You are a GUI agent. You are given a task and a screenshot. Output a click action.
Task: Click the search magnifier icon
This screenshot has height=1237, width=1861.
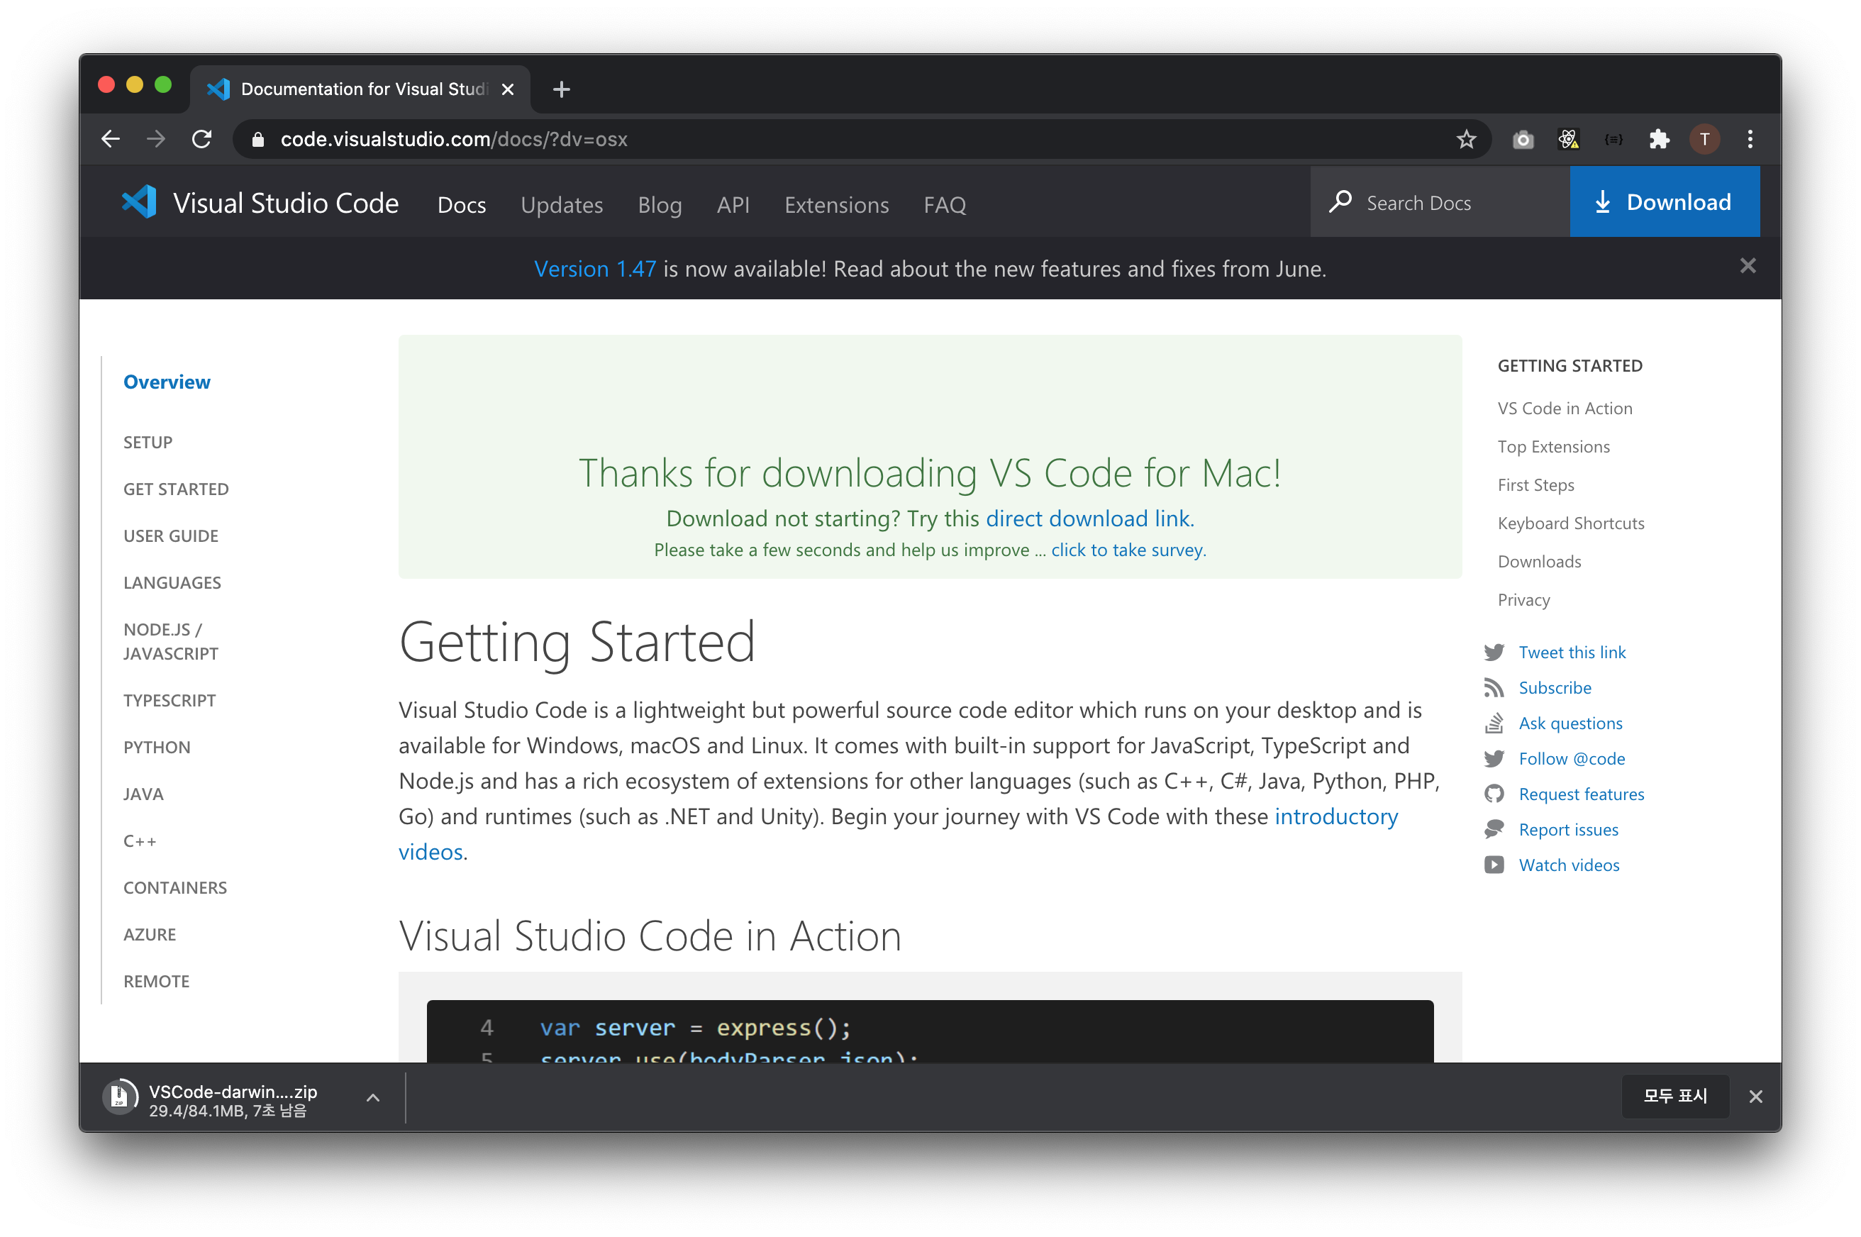(x=1340, y=202)
